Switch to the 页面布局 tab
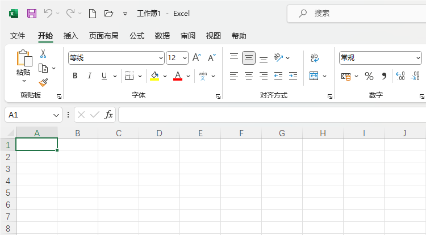The image size is (426, 235). coord(104,36)
